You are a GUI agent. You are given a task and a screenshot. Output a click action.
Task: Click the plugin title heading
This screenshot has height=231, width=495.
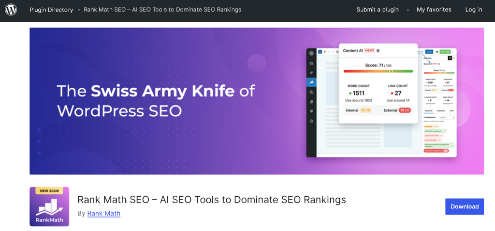pos(212,200)
